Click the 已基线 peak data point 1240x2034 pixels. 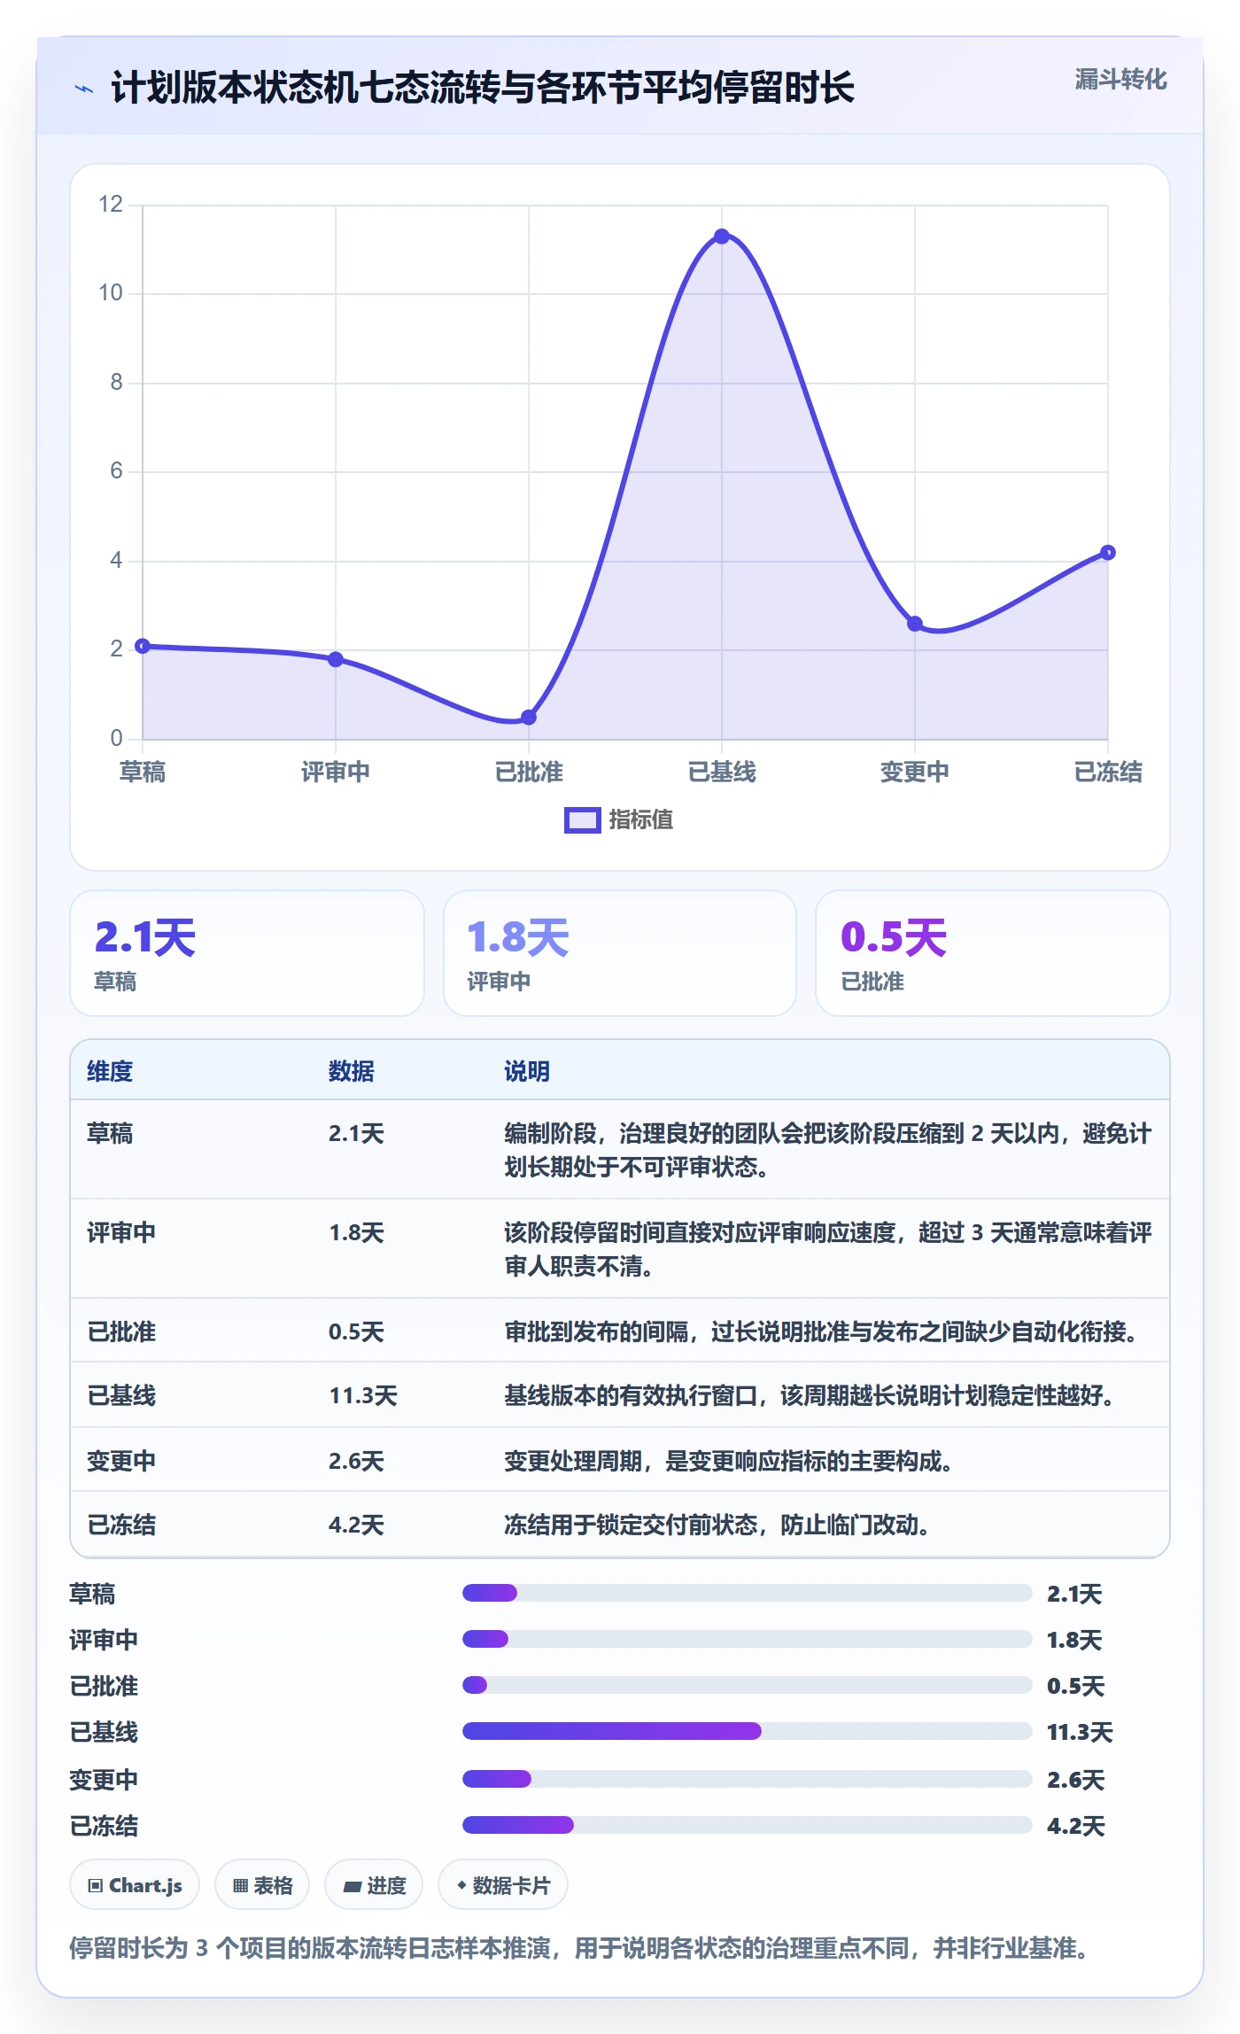pos(722,237)
